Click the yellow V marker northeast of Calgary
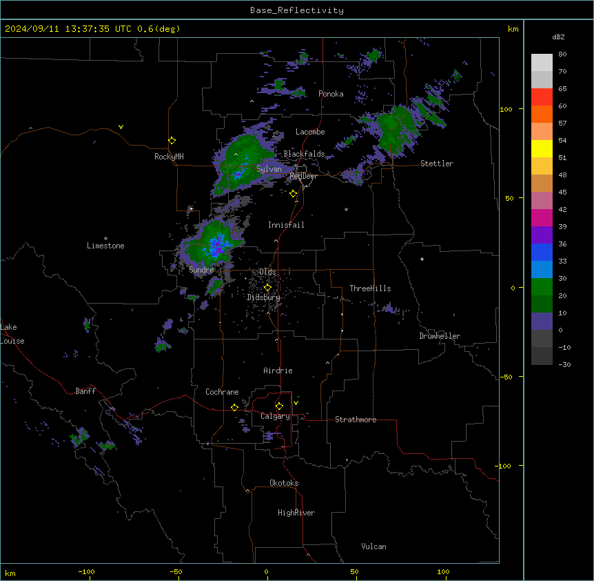The height and width of the screenshot is (581, 594). 296,403
